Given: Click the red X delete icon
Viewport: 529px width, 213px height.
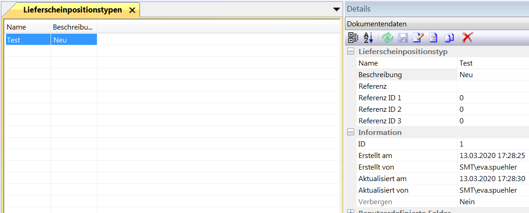Looking at the screenshot, I should click(x=467, y=38).
